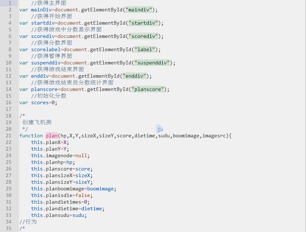The width and height of the screenshot is (306, 232).
Task: Click the comment text 创建飞机类
Action: click(x=37, y=122)
